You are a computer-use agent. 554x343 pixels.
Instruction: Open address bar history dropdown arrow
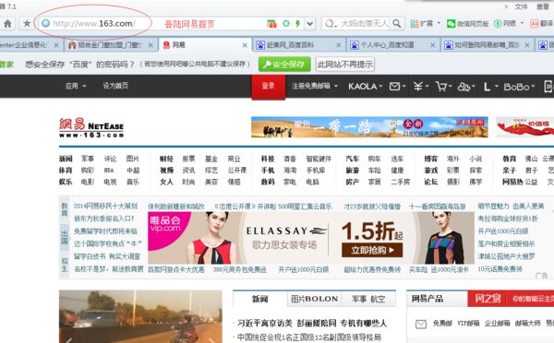[310, 24]
